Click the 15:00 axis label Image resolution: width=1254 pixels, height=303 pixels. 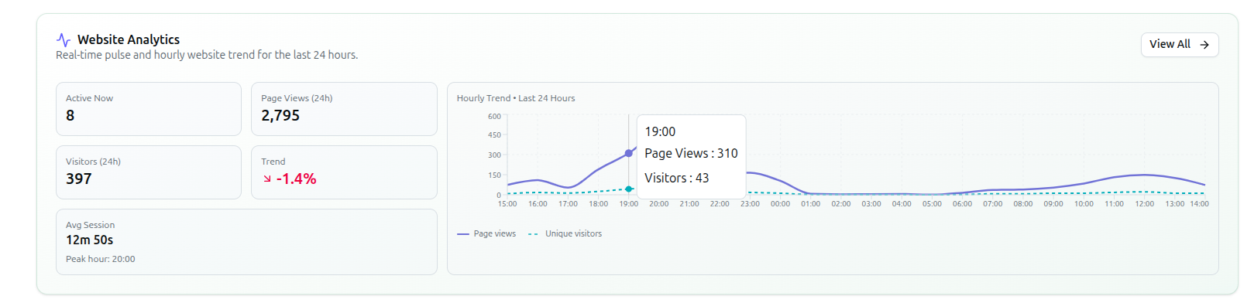(x=507, y=204)
